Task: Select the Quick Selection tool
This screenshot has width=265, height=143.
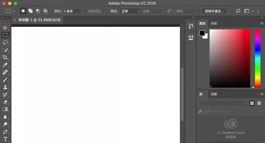Action: pos(5,50)
